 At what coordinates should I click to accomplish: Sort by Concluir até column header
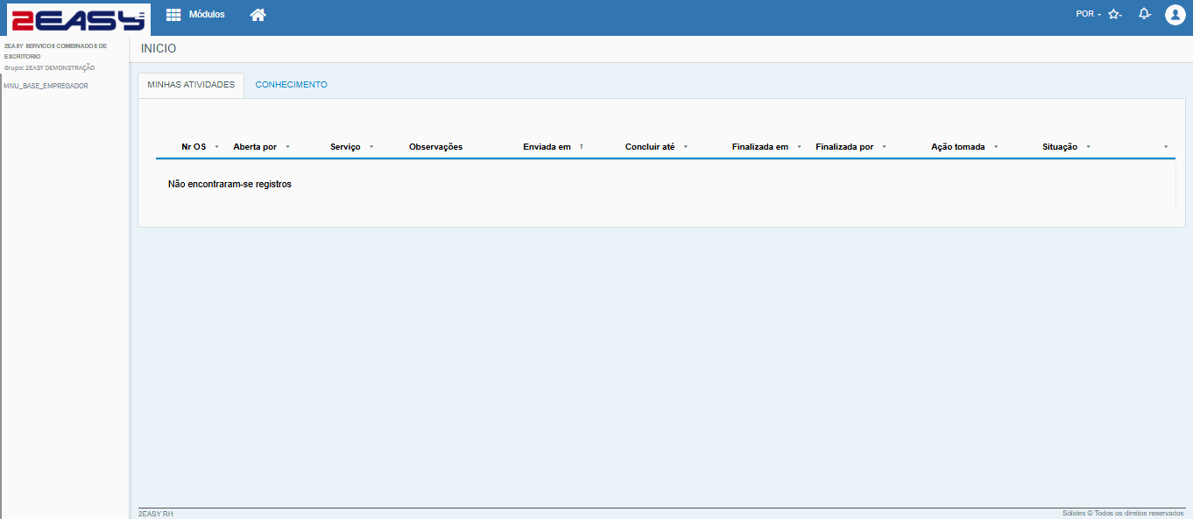650,147
